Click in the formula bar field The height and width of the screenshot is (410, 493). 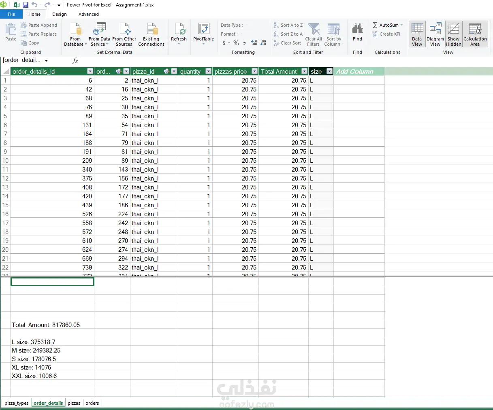click(x=286, y=61)
